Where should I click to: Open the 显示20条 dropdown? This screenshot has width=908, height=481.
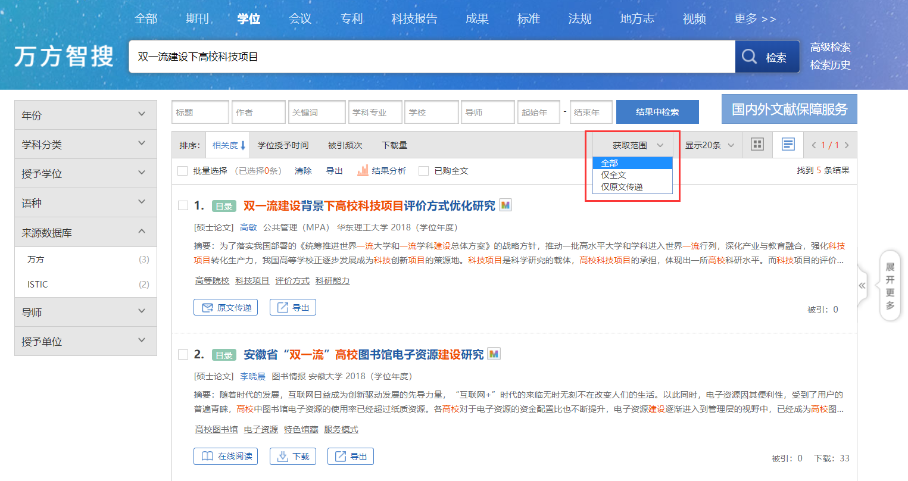tap(709, 145)
